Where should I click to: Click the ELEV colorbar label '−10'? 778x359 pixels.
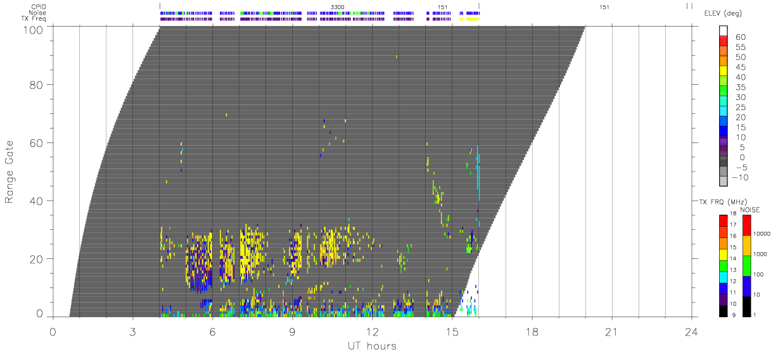740,178
